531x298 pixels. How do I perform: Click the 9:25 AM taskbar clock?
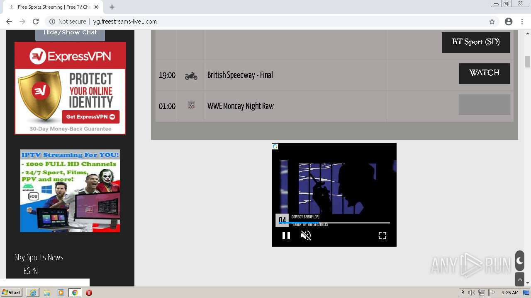(x=510, y=293)
